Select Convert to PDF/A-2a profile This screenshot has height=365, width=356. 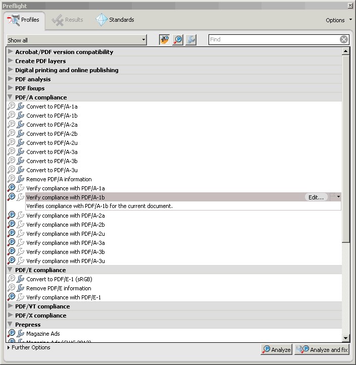click(52, 125)
